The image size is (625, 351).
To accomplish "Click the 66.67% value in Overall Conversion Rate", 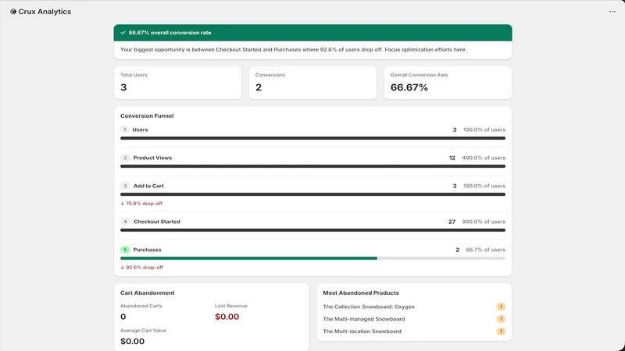I will click(409, 87).
